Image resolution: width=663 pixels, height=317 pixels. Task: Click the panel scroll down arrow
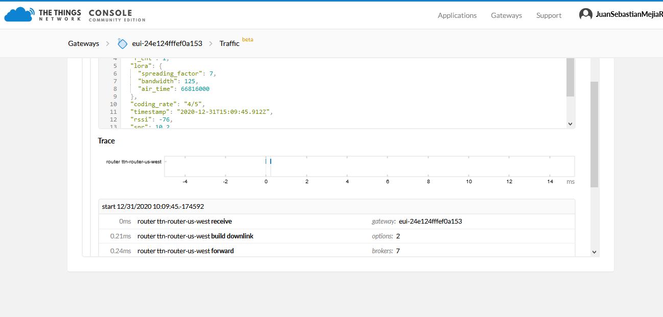(594, 252)
